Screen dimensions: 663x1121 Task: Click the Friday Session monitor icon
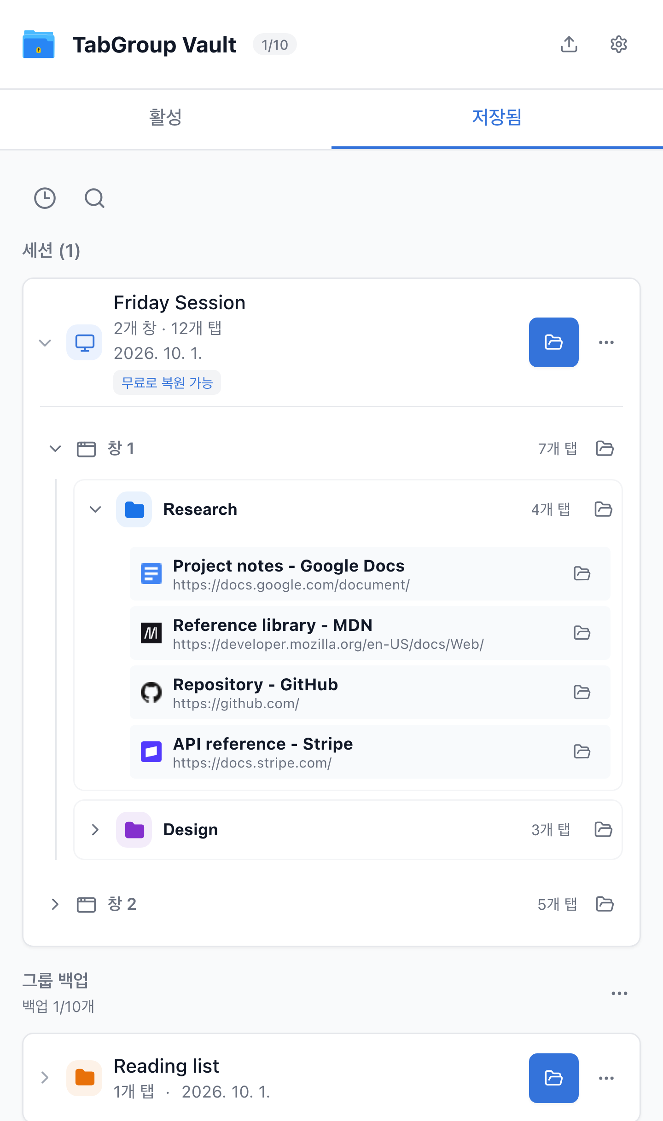tap(84, 342)
